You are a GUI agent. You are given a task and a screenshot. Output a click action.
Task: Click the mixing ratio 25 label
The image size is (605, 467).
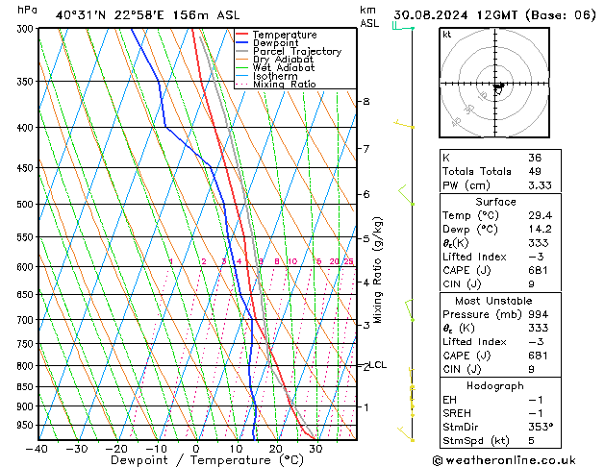point(348,261)
